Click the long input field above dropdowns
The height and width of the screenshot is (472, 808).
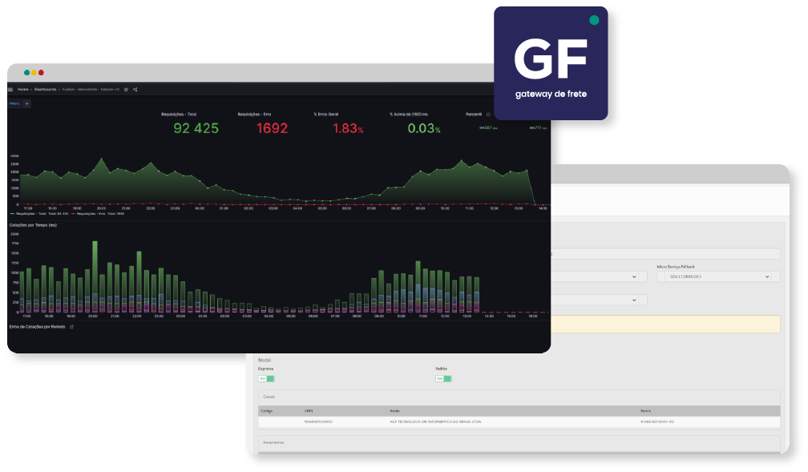coord(665,253)
